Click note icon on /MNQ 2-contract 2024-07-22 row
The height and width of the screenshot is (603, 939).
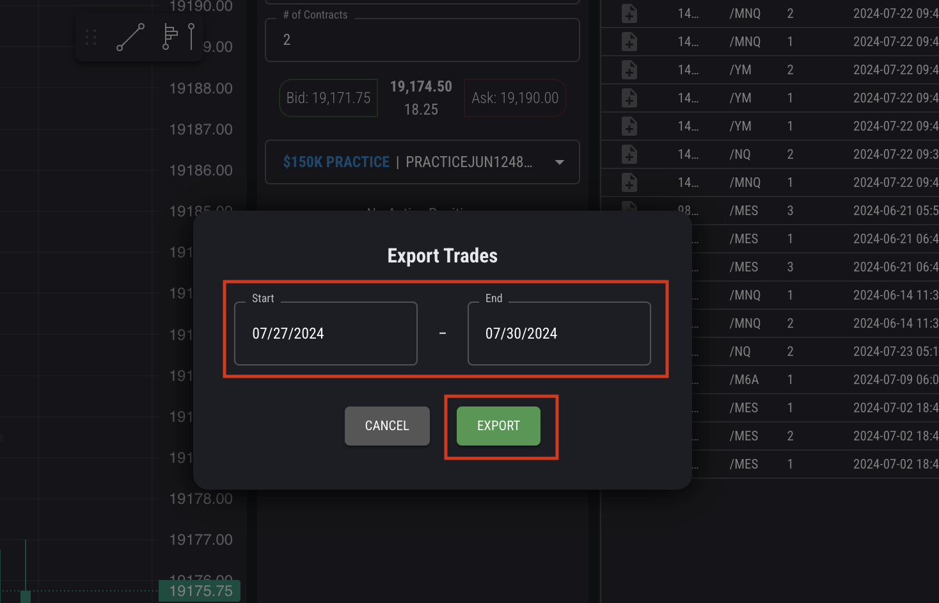point(629,13)
